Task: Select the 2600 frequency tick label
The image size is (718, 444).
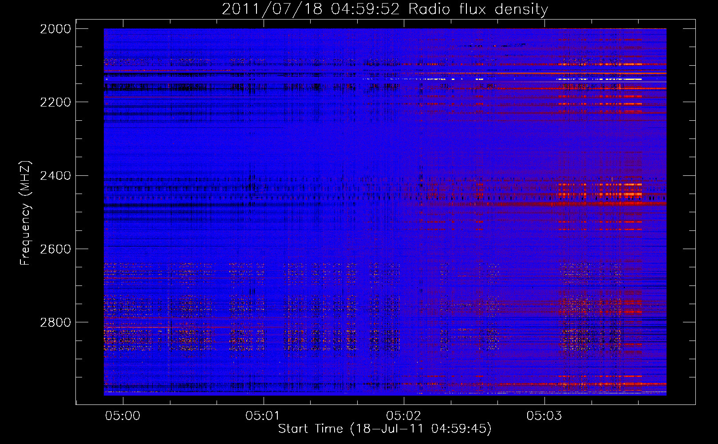Action: [55, 249]
